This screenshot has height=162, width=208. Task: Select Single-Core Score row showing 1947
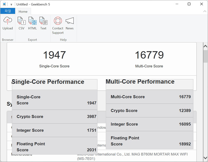click(x=55, y=100)
